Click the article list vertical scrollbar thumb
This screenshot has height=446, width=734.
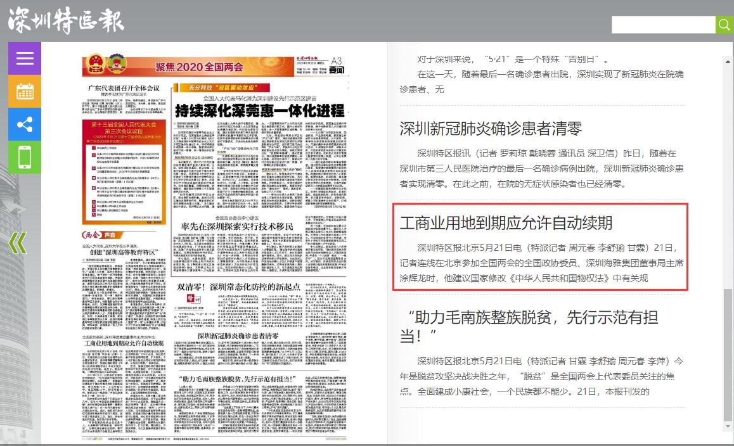[x=727, y=355]
